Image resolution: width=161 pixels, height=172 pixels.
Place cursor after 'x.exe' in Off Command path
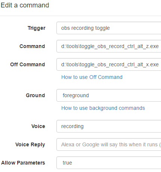click(x=159, y=64)
